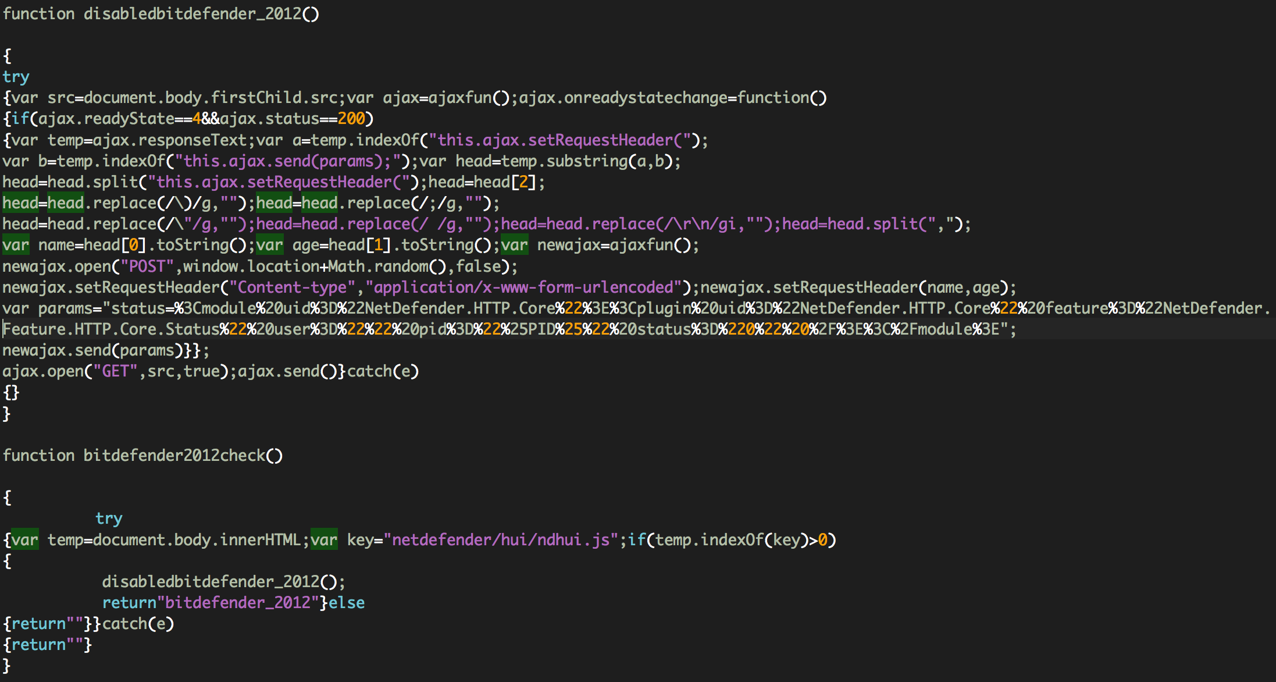This screenshot has height=682, width=1276.
Task: Click catch(e) in the bitdefender2012check function
Action: coord(138,624)
